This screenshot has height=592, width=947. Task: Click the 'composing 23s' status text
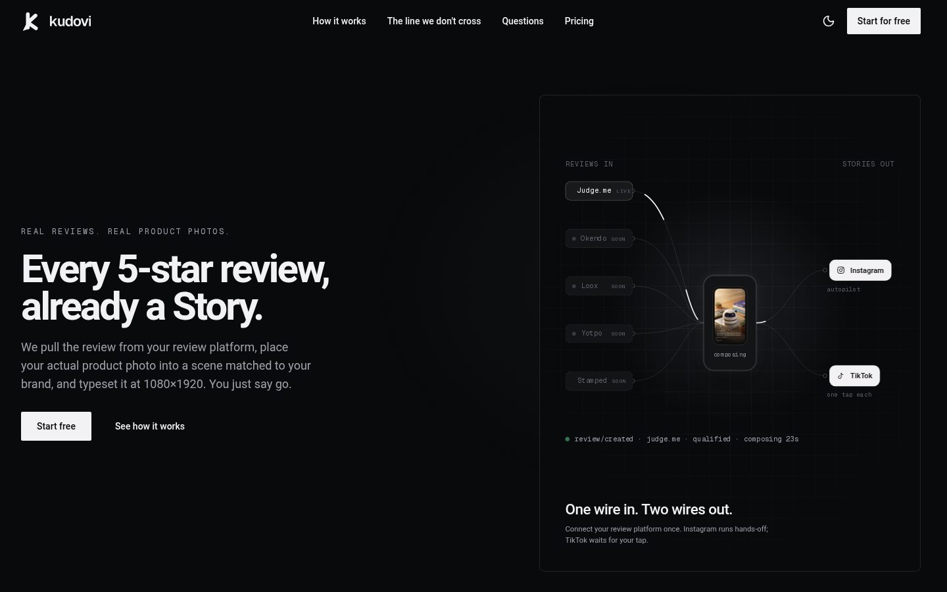point(771,439)
